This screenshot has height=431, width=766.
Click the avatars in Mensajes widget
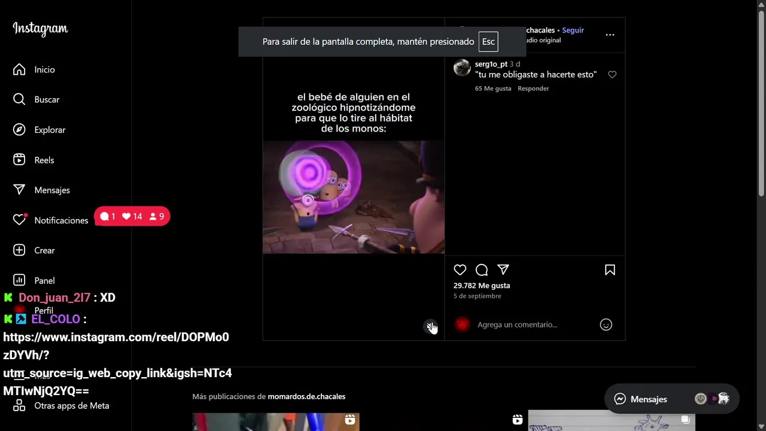click(712, 399)
